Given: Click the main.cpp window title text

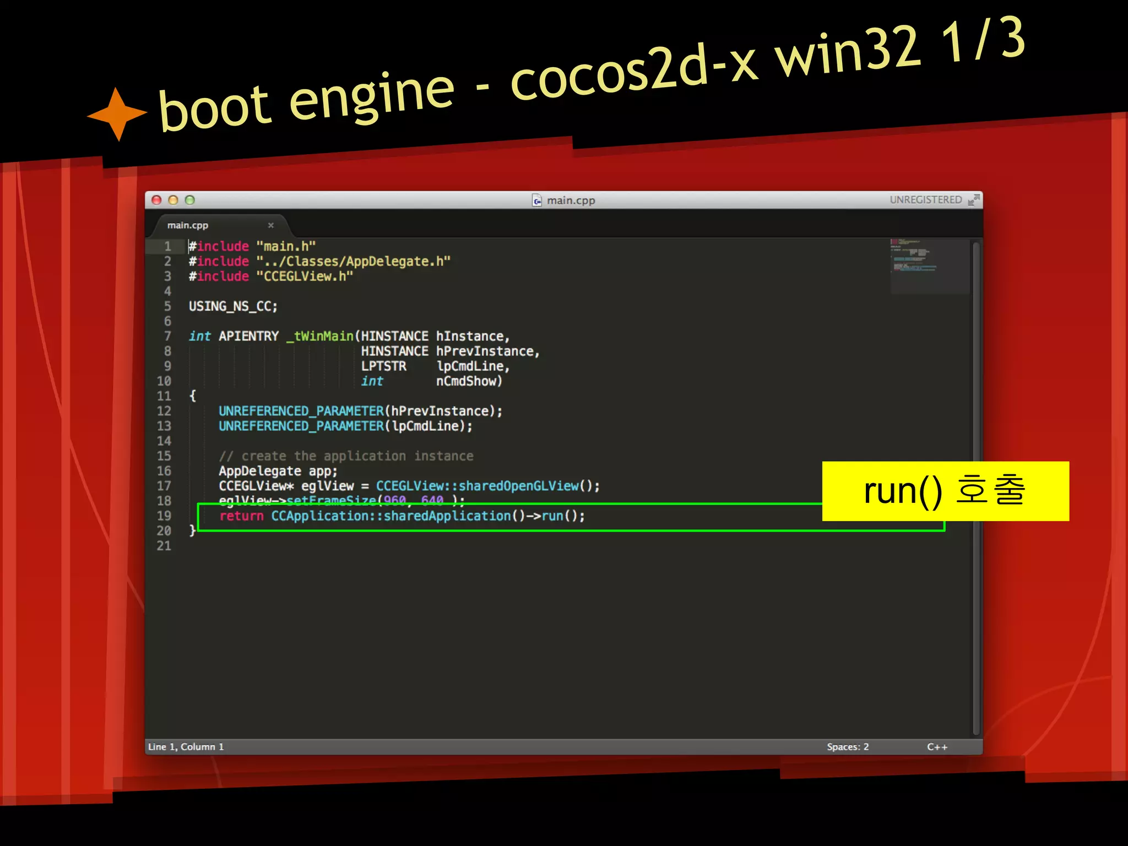Looking at the screenshot, I should pyautogui.click(x=571, y=200).
